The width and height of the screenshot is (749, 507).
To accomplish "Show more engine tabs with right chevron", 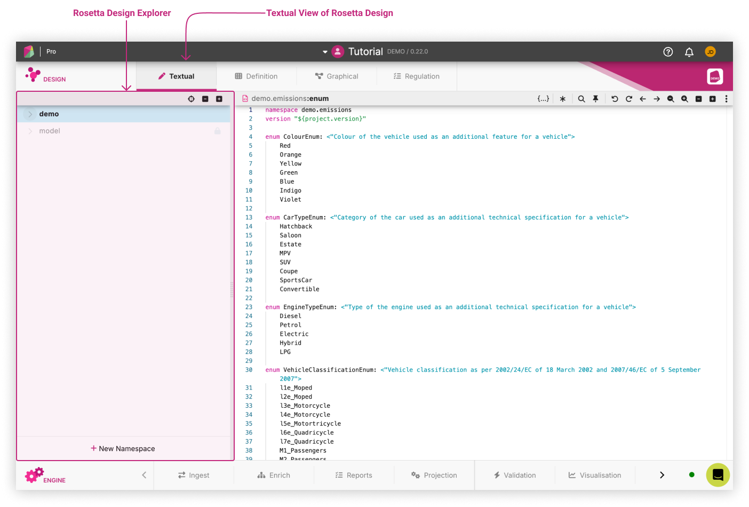I will pos(662,475).
